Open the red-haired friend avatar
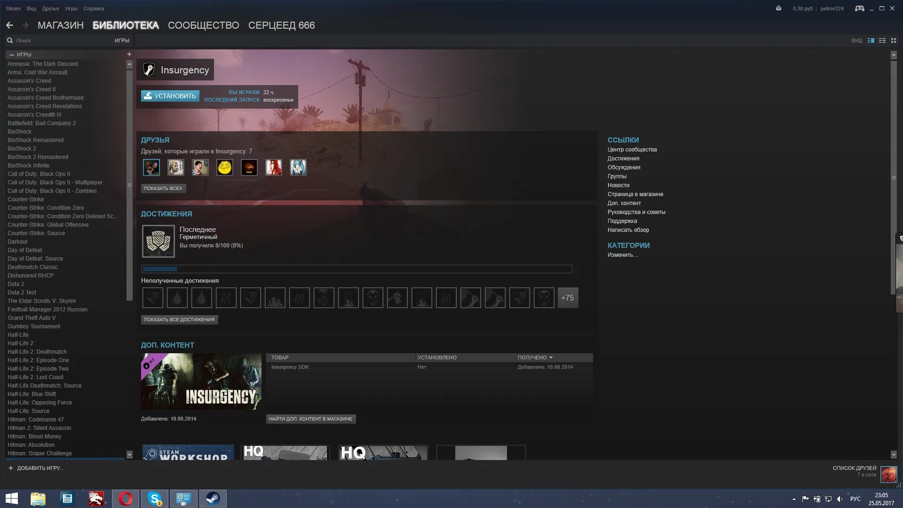Viewport: 903px width, 508px height. (x=274, y=167)
